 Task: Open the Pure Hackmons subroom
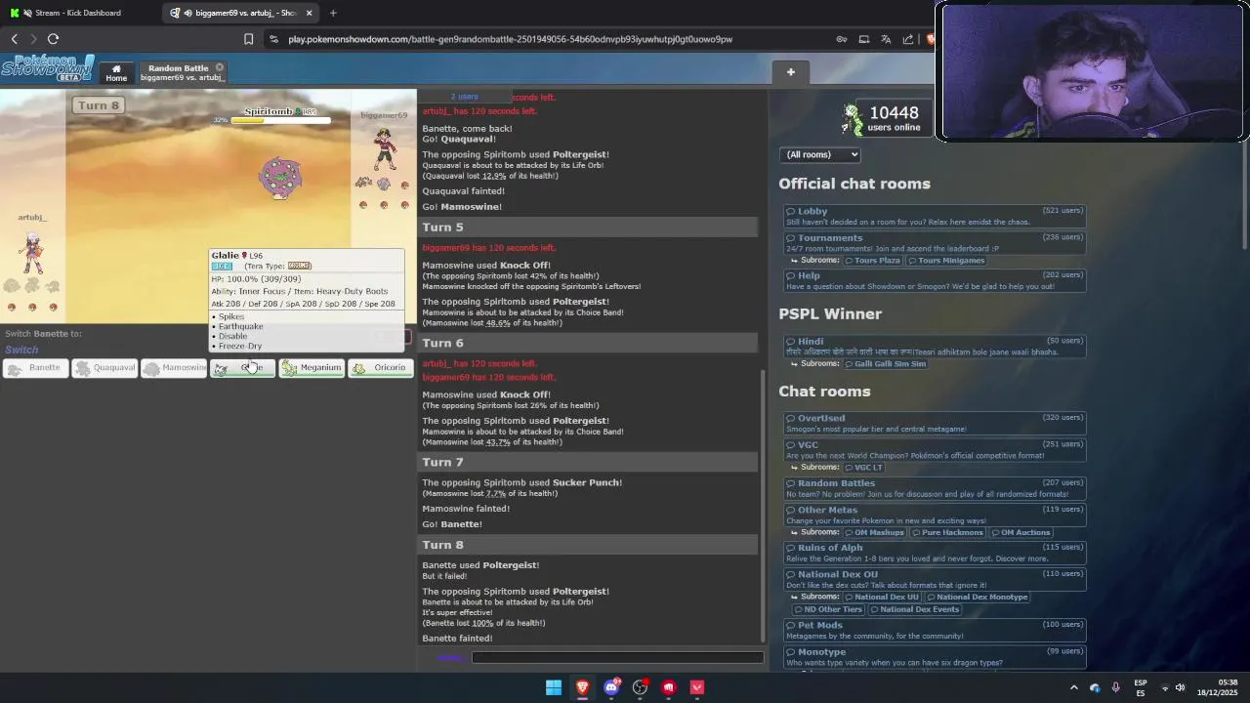tap(948, 533)
